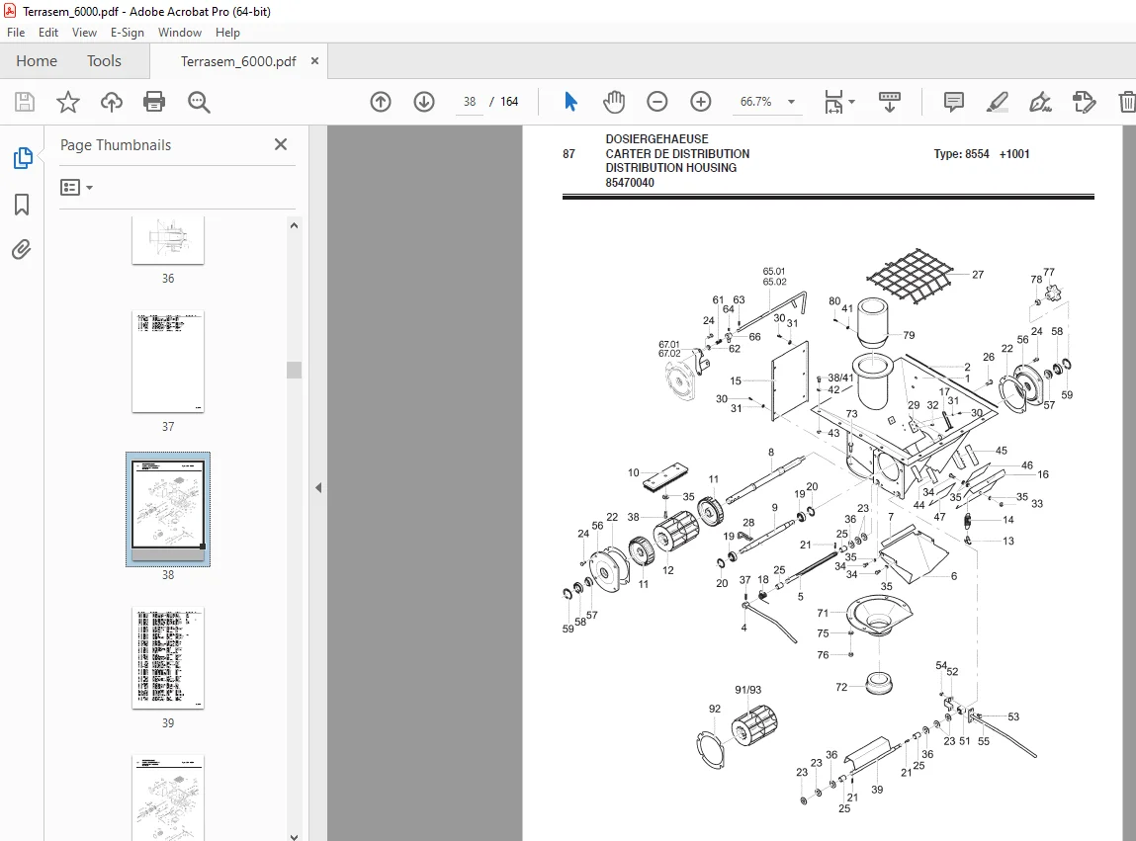The image size is (1136, 841).
Task: Show the Page Thumbnails sidebar icon
Action: (23, 158)
